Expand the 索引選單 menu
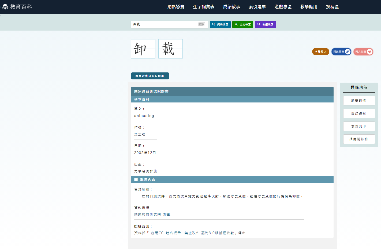Image resolution: width=381 pixels, height=250 pixels. tap(257, 7)
